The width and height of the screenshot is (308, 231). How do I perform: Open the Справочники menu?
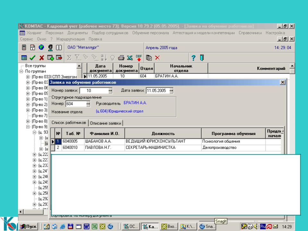(250, 33)
